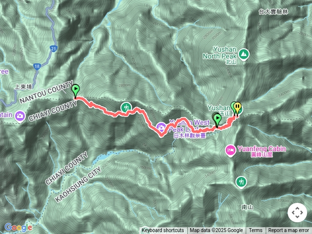Image resolution: width=312 pixels, height=234 pixels.
Task: Click the purple camera marker at left edge
Action: pyautogui.click(x=20, y=116)
